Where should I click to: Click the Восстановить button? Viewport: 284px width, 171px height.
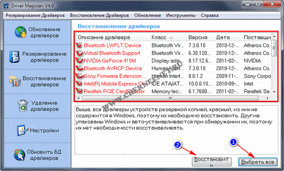click(212, 162)
